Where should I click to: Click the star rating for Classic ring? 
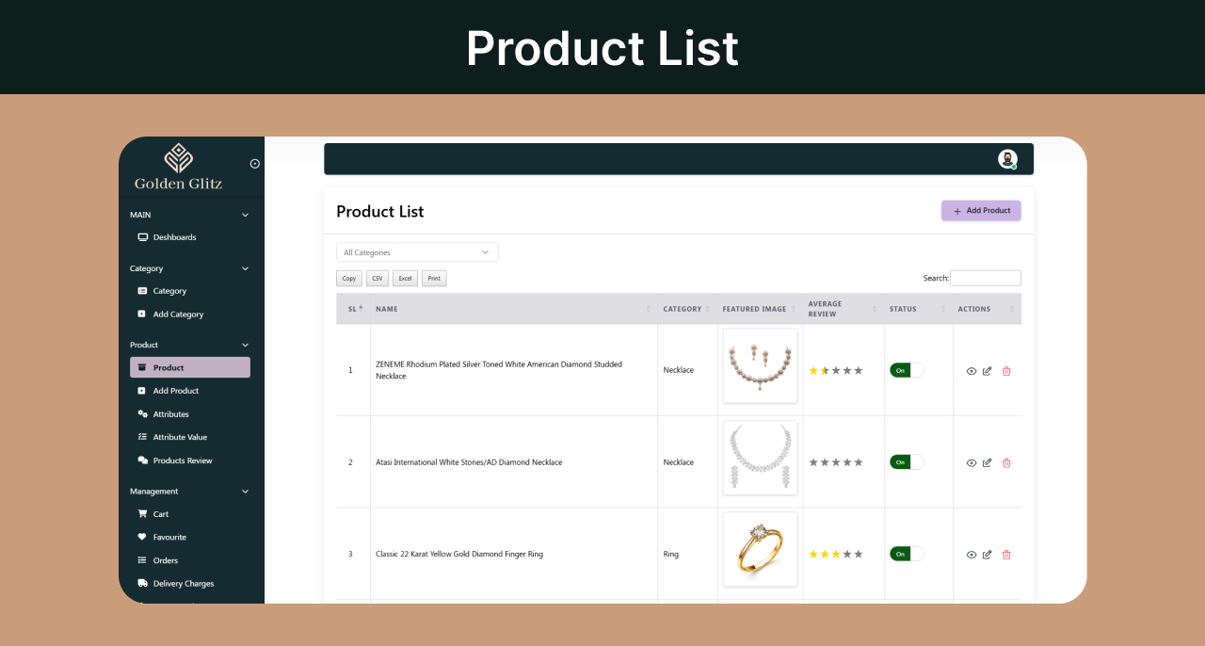click(836, 555)
